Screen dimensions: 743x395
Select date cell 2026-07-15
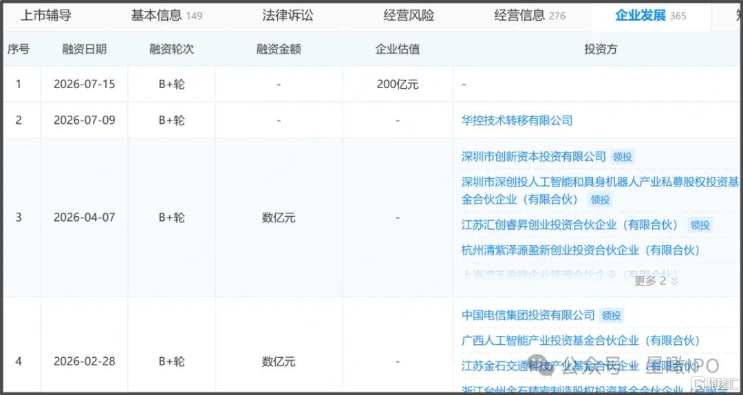tap(85, 85)
